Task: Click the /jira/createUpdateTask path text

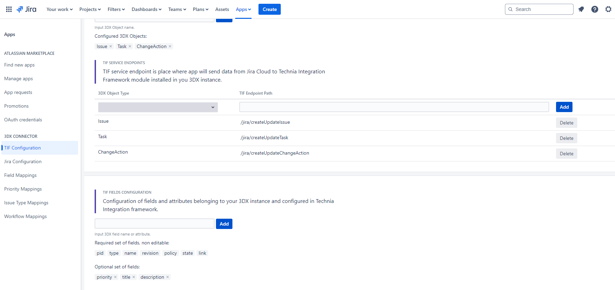Action: 264,137
